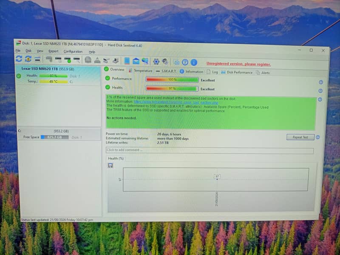This screenshot has height=255, width=340.
Task: Click the 'Status last updated' status bar text
Action: (57, 220)
